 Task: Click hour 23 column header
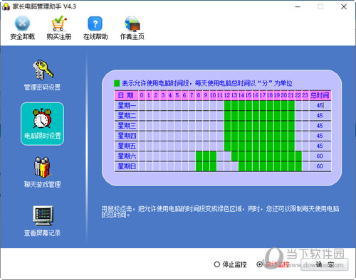coord(305,95)
